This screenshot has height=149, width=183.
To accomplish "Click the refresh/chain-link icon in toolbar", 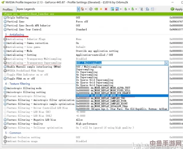I will click(x=91, y=9).
